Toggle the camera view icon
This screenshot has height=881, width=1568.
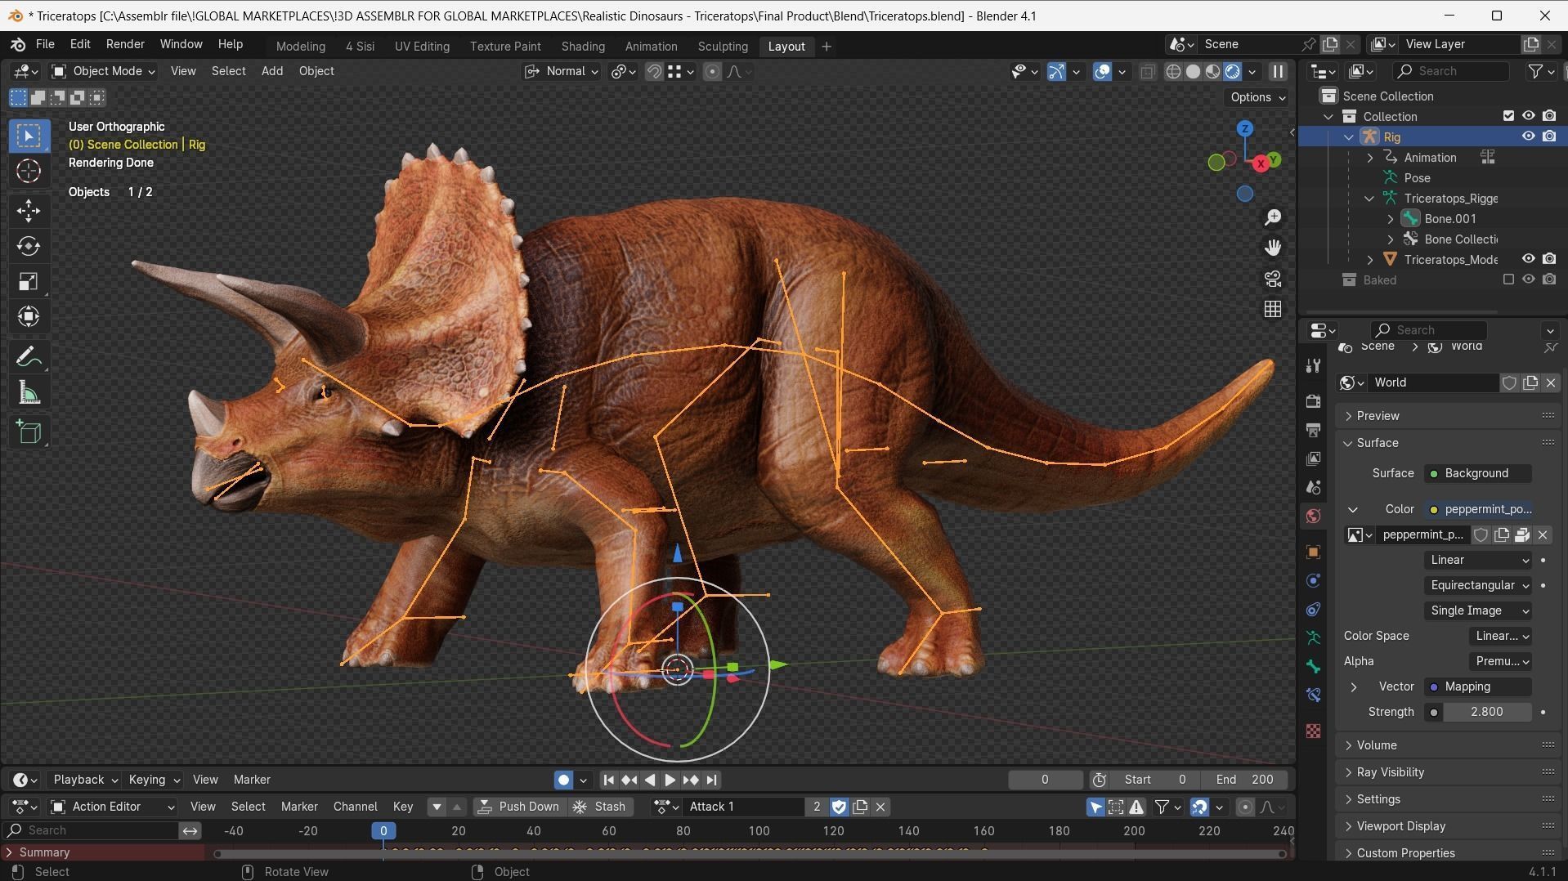point(1273,279)
